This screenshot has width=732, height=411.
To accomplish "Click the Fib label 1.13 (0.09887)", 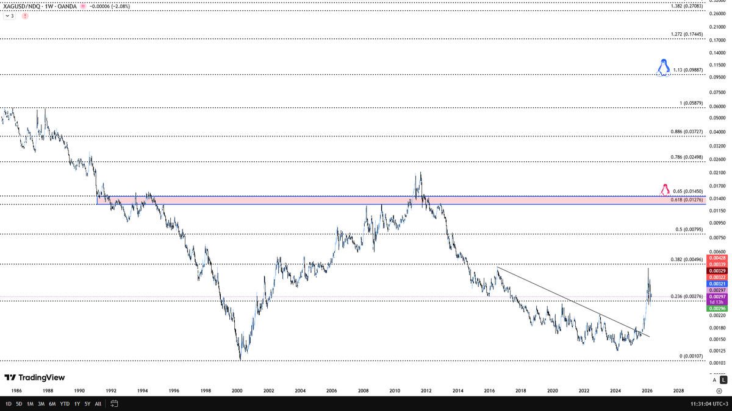I will [688, 70].
